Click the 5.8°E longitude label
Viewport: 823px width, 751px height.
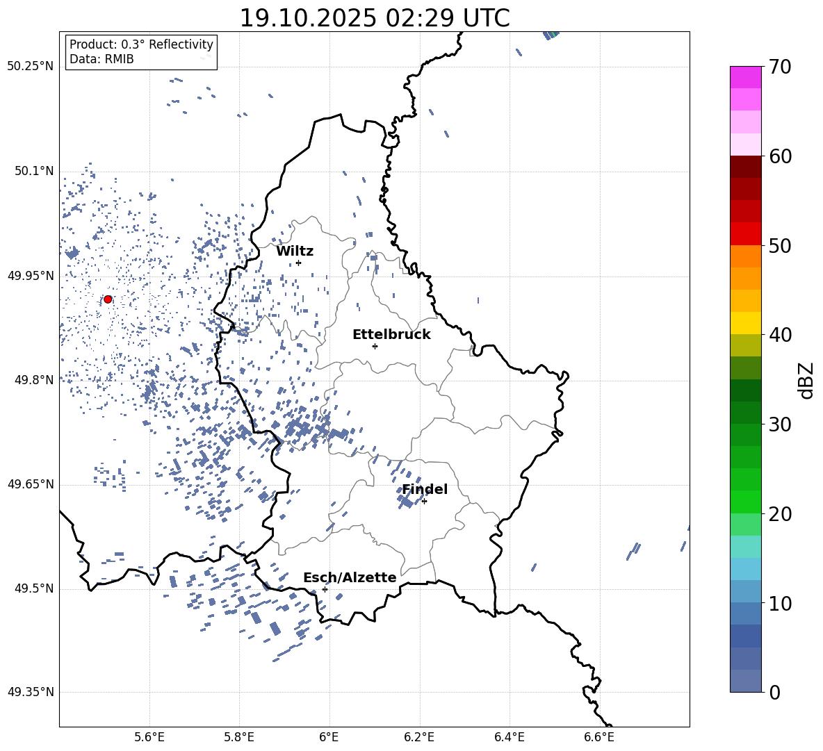pos(239,737)
